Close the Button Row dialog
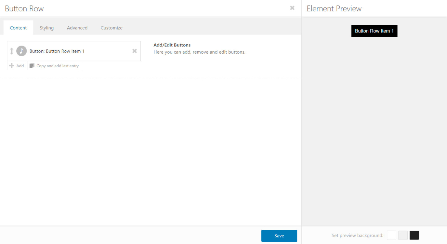The image size is (447, 244). click(292, 8)
